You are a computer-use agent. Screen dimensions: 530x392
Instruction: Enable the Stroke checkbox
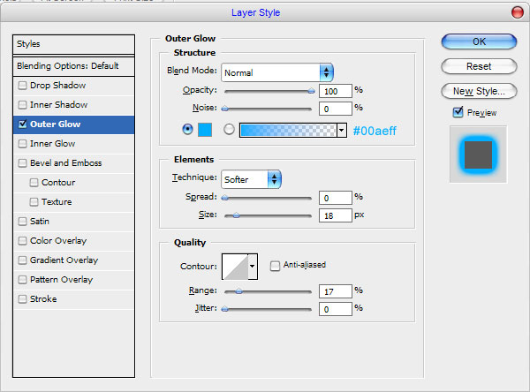point(22,299)
